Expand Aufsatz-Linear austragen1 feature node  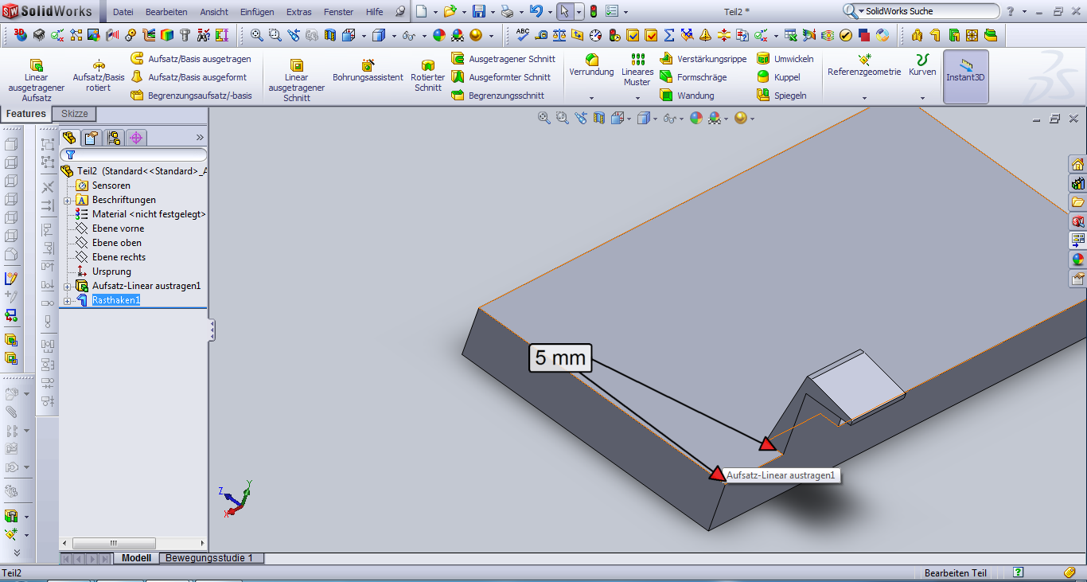[x=68, y=287]
